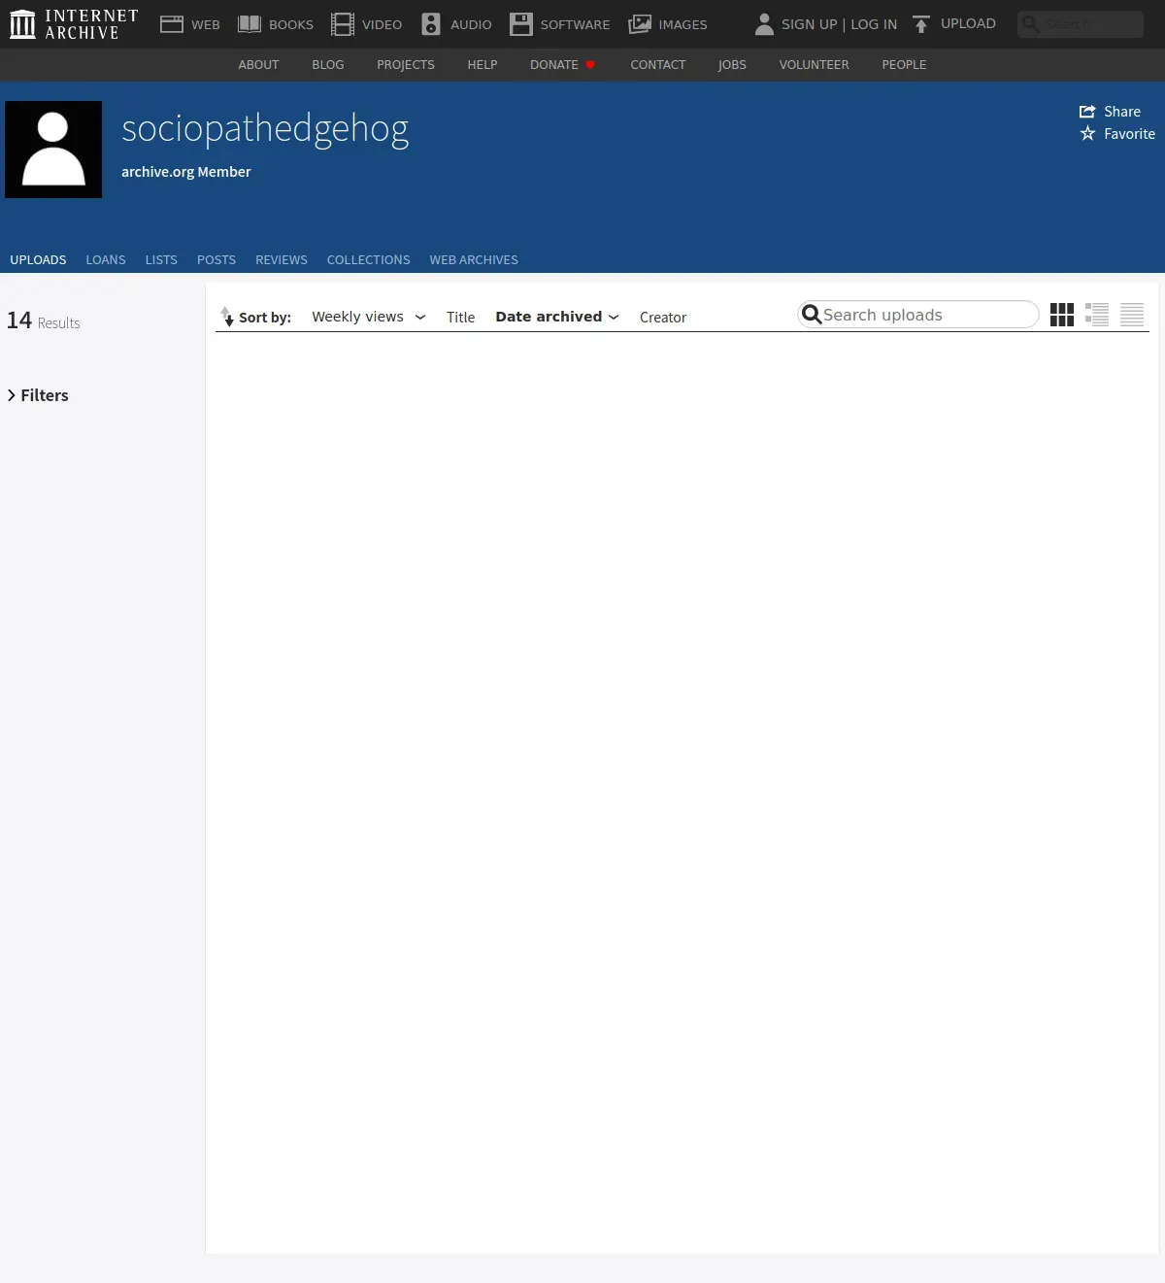
Task: Click the AUDIO label in top navigation
Action: point(471,24)
